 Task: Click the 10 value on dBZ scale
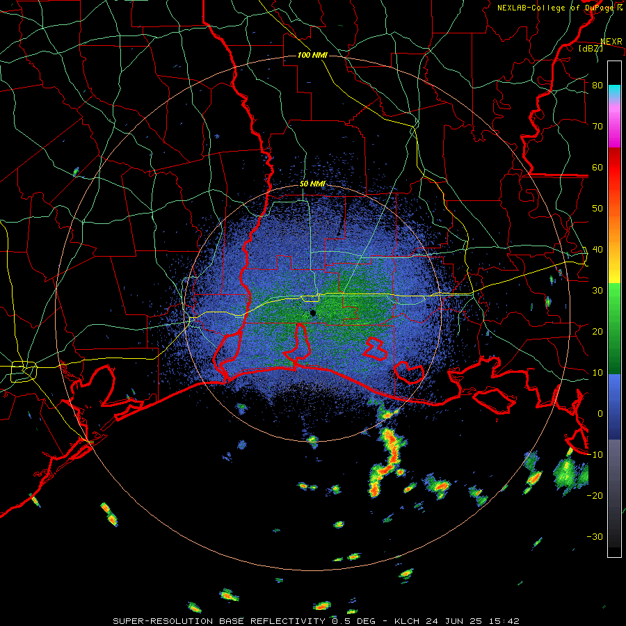pyautogui.click(x=597, y=373)
